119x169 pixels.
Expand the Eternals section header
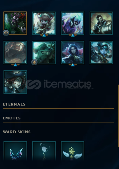pyautogui.click(x=14, y=104)
